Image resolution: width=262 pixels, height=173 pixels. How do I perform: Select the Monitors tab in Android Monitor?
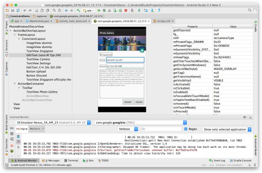click(36, 129)
